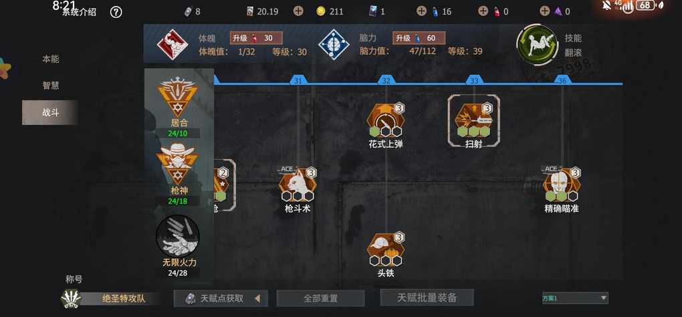Select the 无限火力 bullets icon
The height and width of the screenshot is (317, 682).
coord(178,235)
